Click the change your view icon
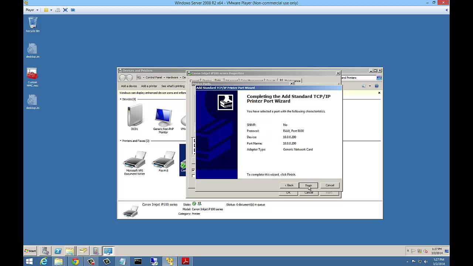 (364, 86)
